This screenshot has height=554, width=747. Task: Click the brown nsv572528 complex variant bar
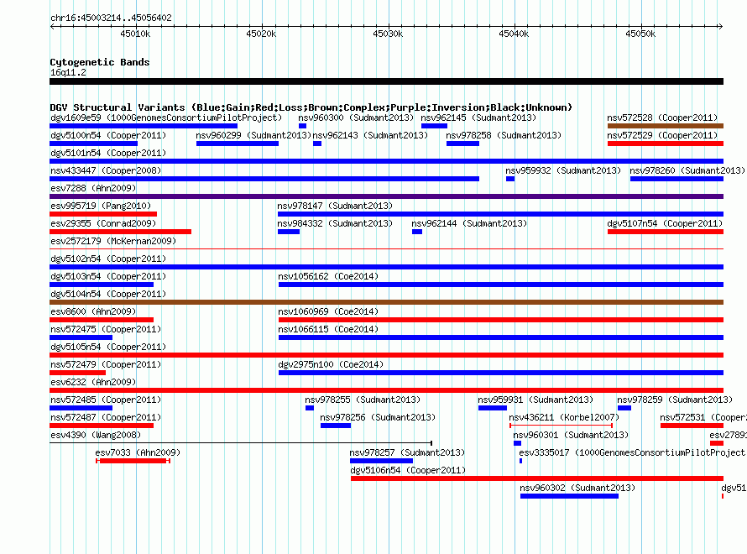(x=666, y=126)
